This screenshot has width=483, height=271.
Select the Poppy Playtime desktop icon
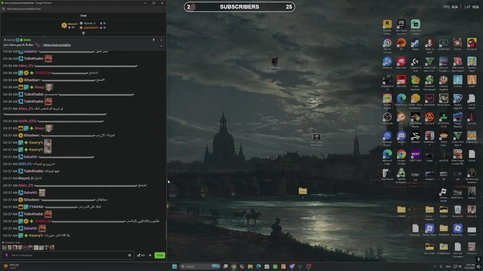pos(458,120)
